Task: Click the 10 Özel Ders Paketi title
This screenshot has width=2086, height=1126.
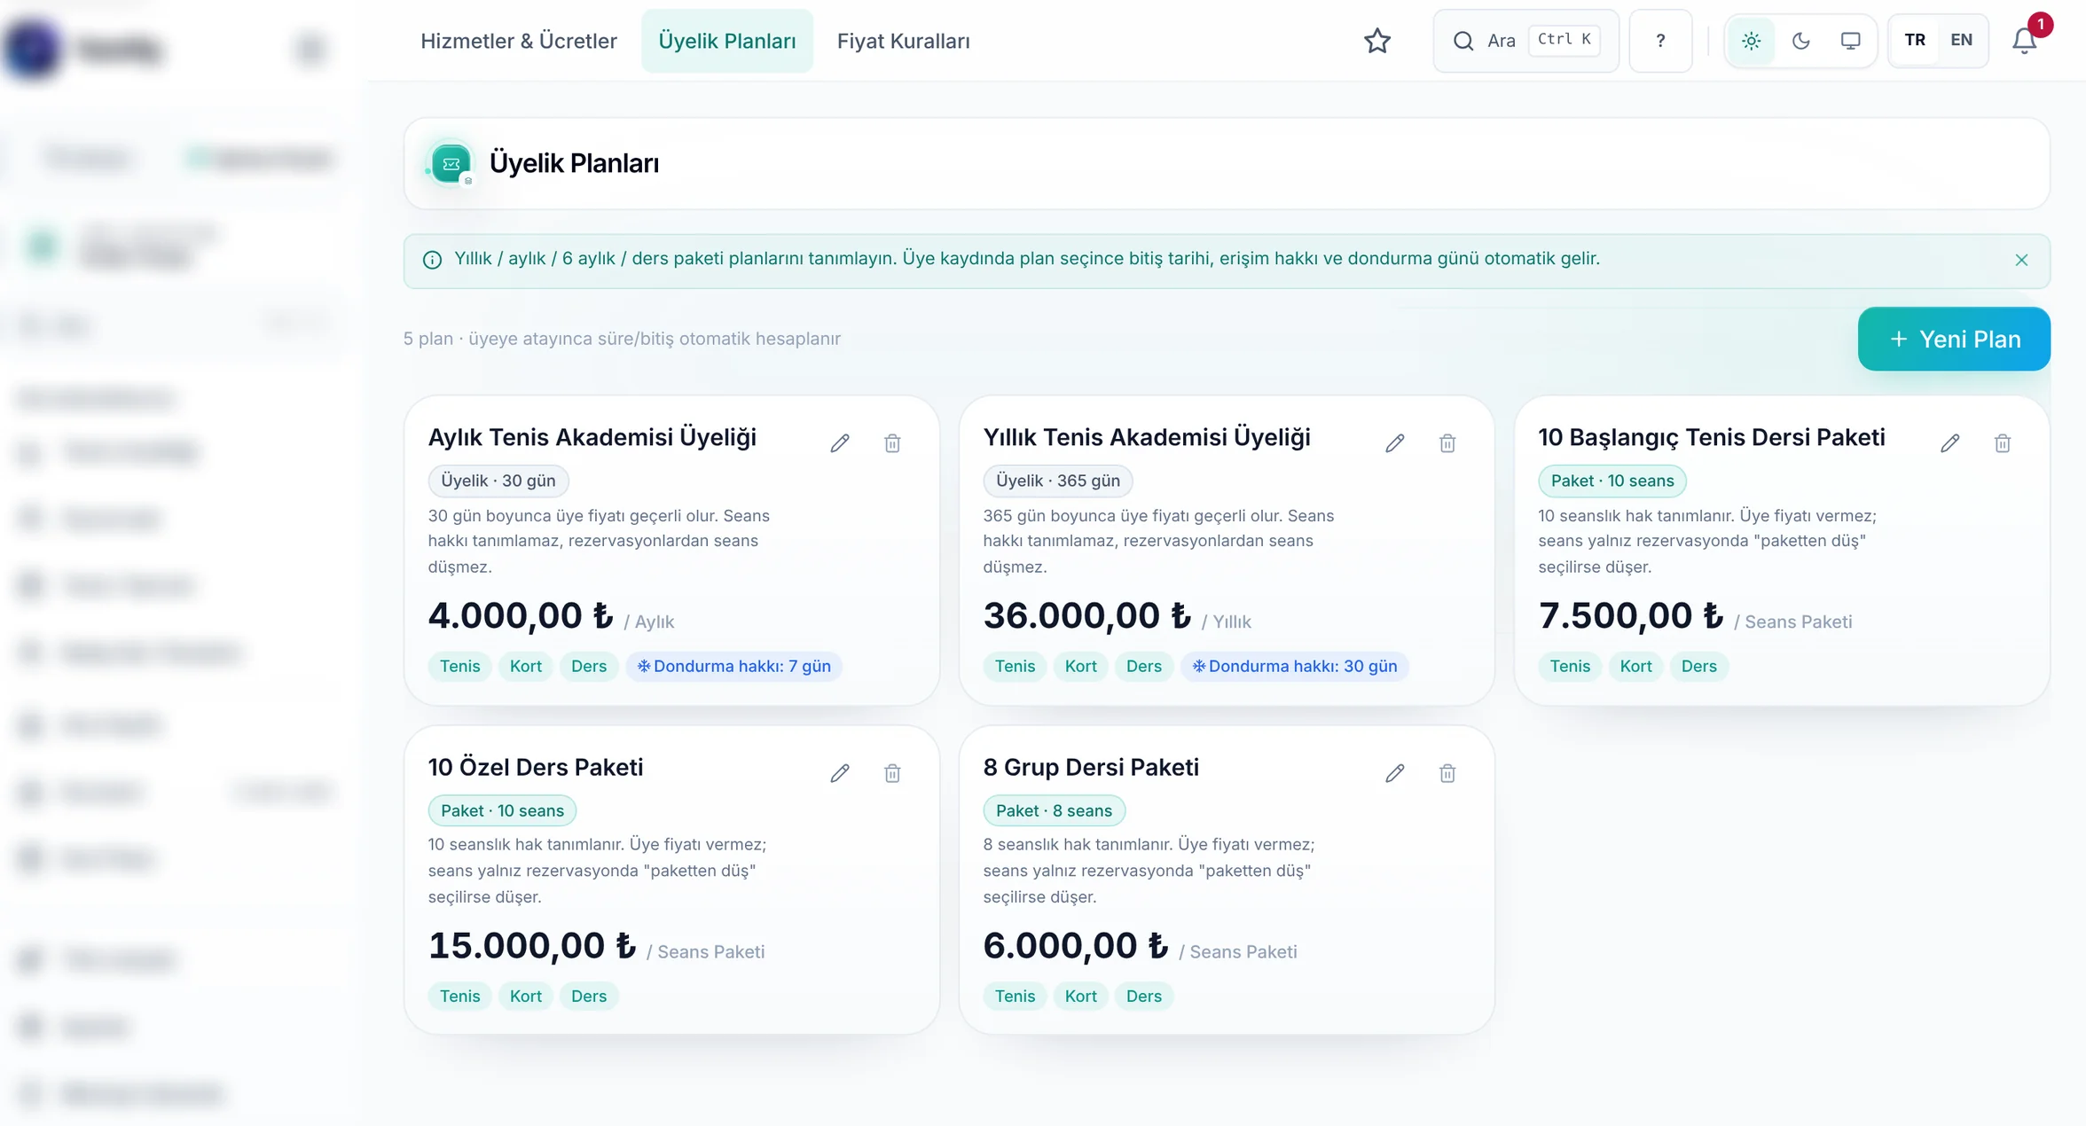Action: [x=536, y=767]
